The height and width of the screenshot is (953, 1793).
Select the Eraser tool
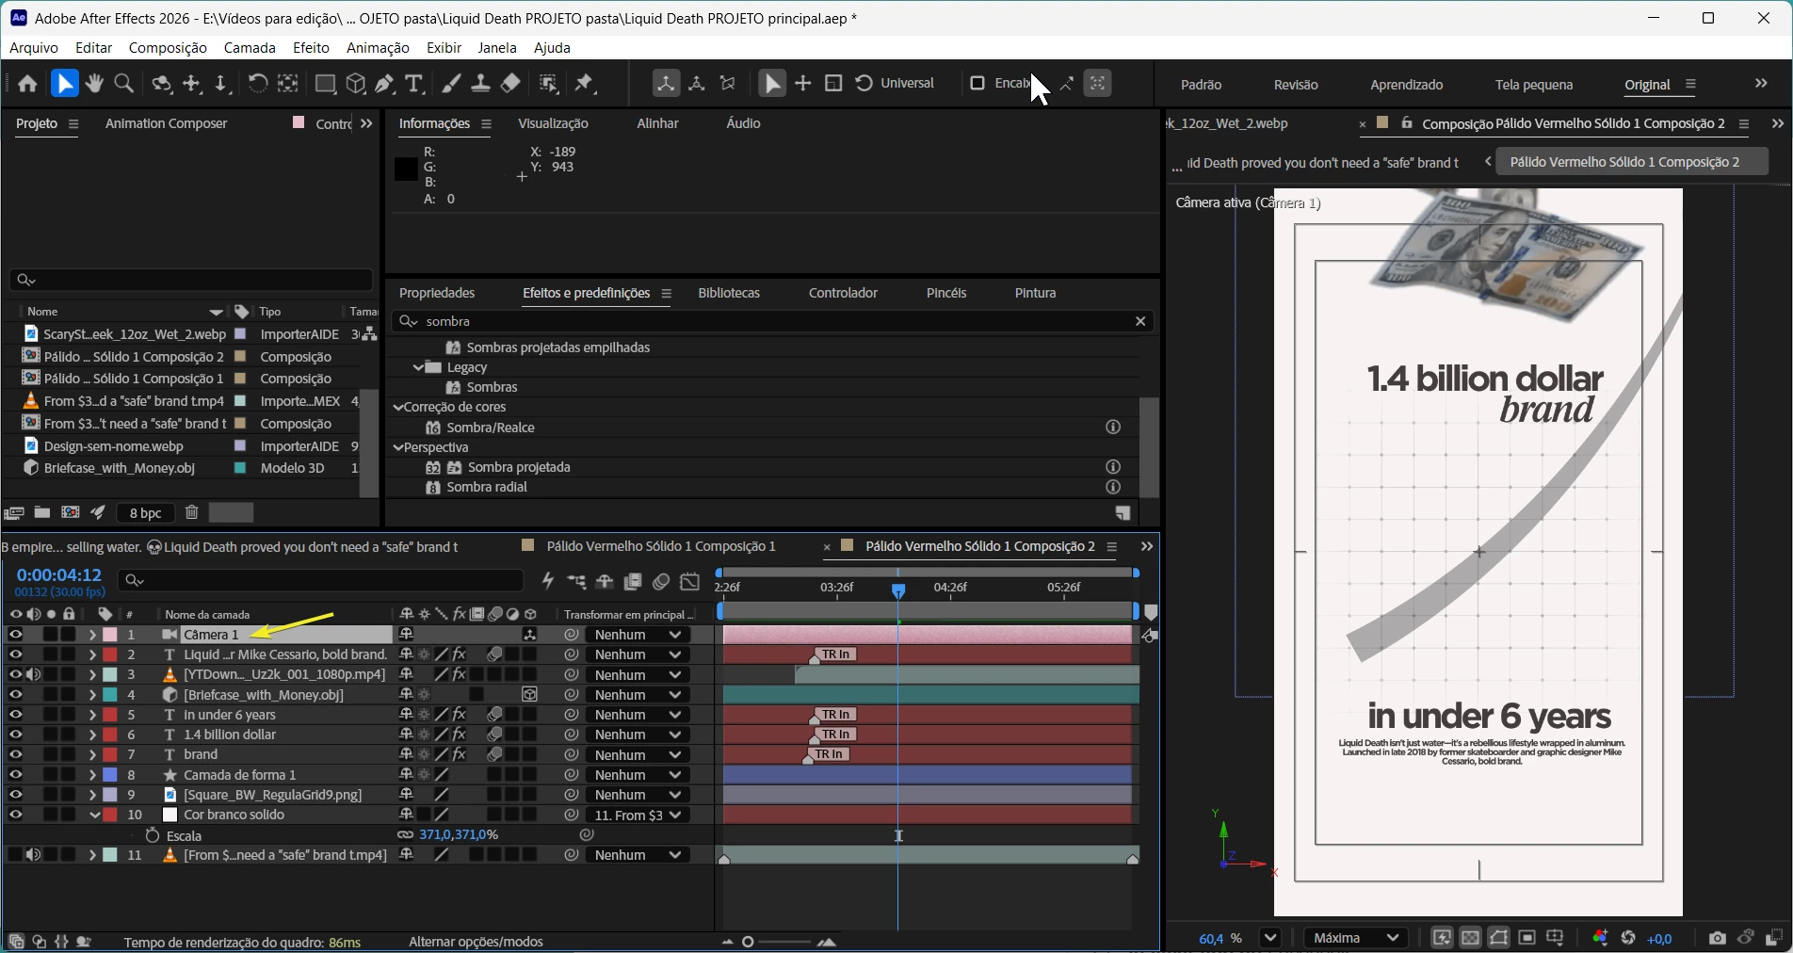click(510, 84)
